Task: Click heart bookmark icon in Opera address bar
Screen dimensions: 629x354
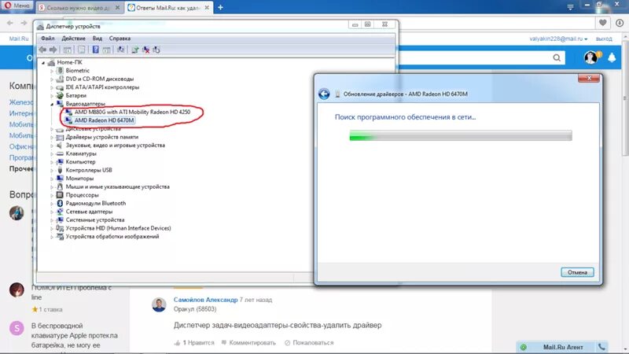Action: point(602,23)
